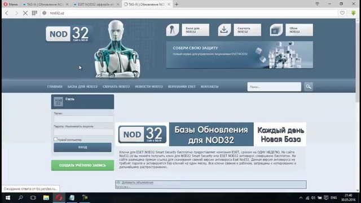The image size is (361, 203).
Task: Click the Opera taskbar icon
Action: tap(59, 198)
